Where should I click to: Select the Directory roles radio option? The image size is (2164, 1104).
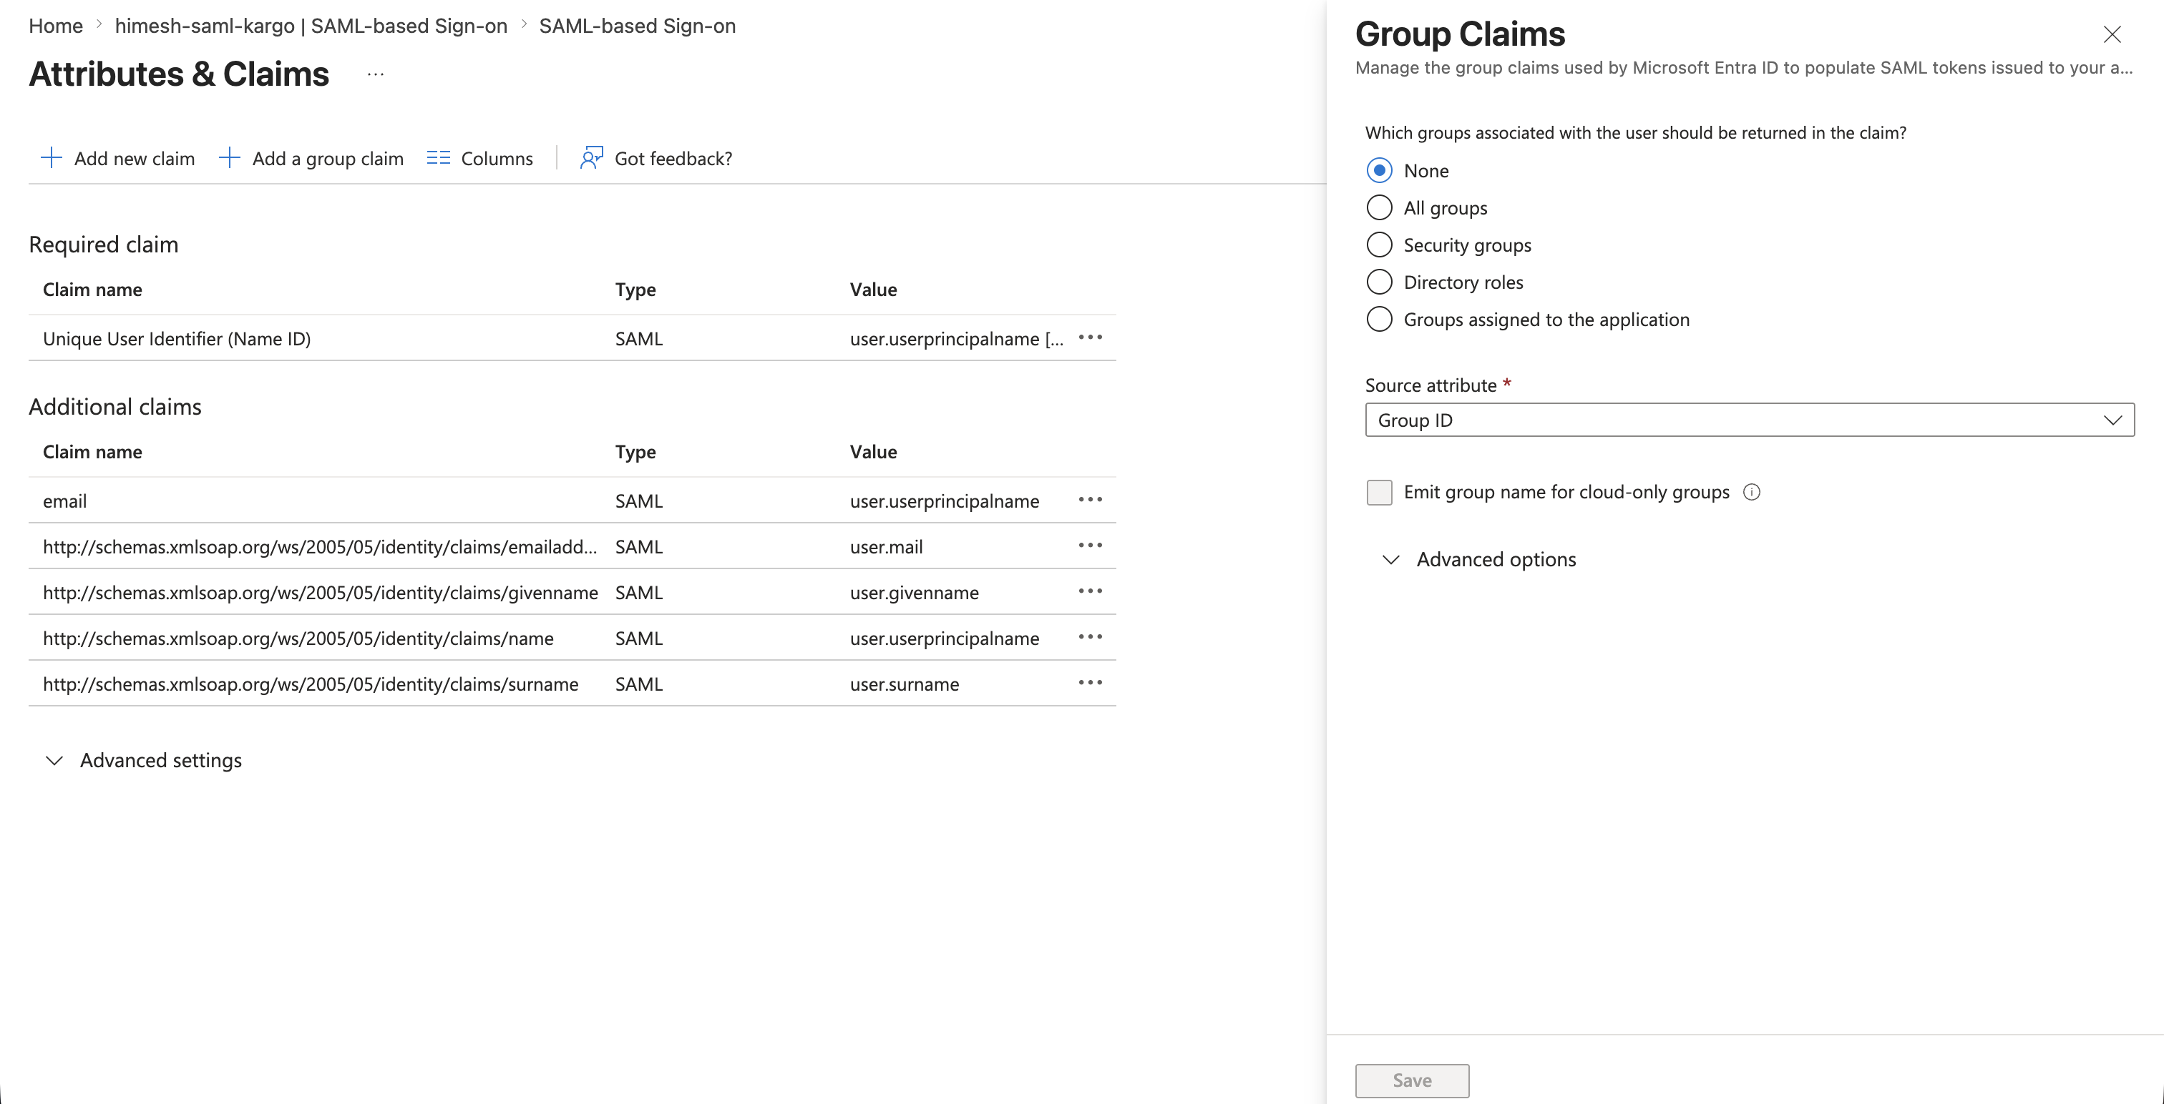click(x=1380, y=282)
